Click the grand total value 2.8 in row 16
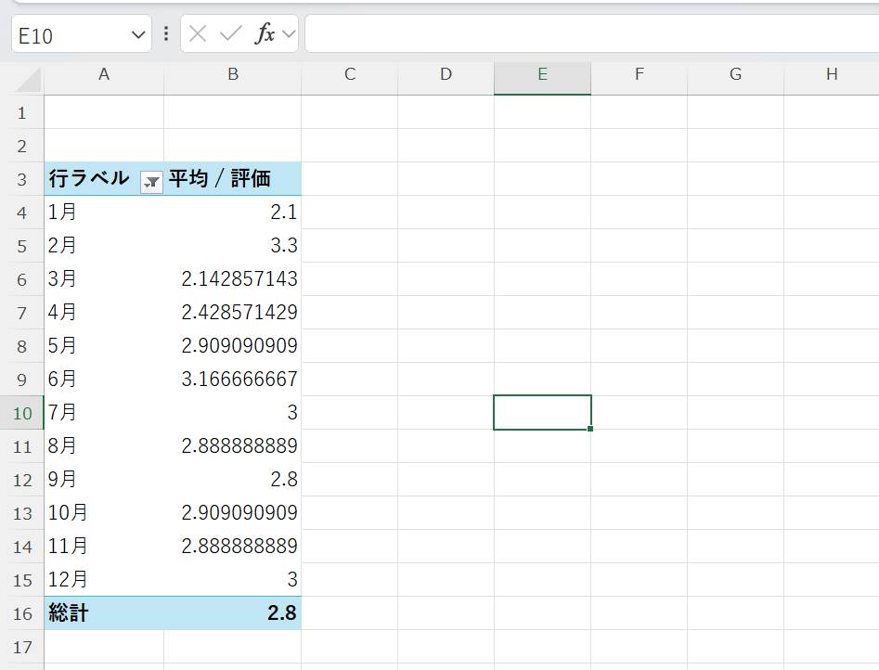Screen dimensions: 879x670 [x=232, y=613]
